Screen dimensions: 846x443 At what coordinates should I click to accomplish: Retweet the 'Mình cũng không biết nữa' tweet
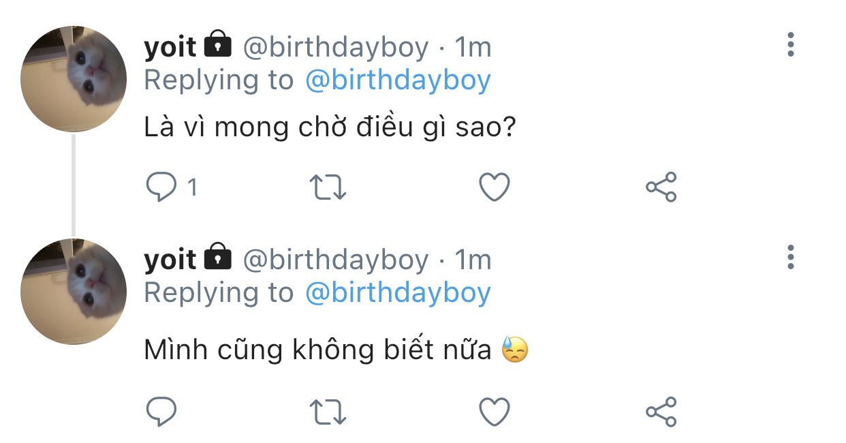point(328,412)
